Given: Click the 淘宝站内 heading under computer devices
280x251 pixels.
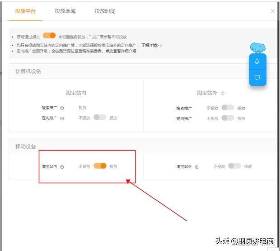Looking at the screenshot, I should pos(76,93).
